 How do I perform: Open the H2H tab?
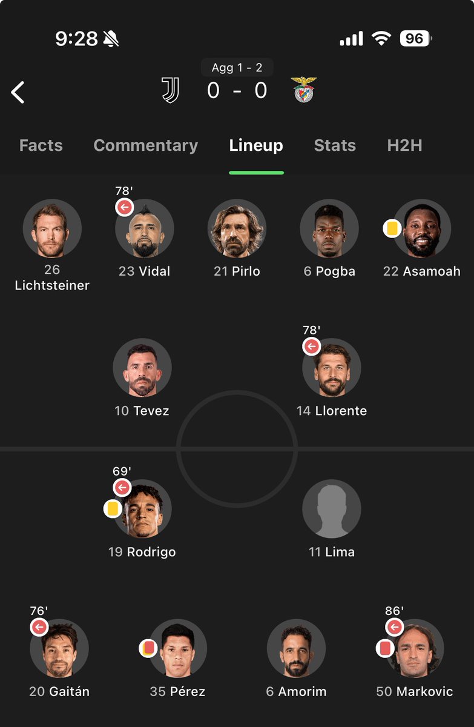404,145
